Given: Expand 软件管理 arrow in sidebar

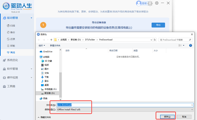Looking at the screenshot, I should click(32, 69).
